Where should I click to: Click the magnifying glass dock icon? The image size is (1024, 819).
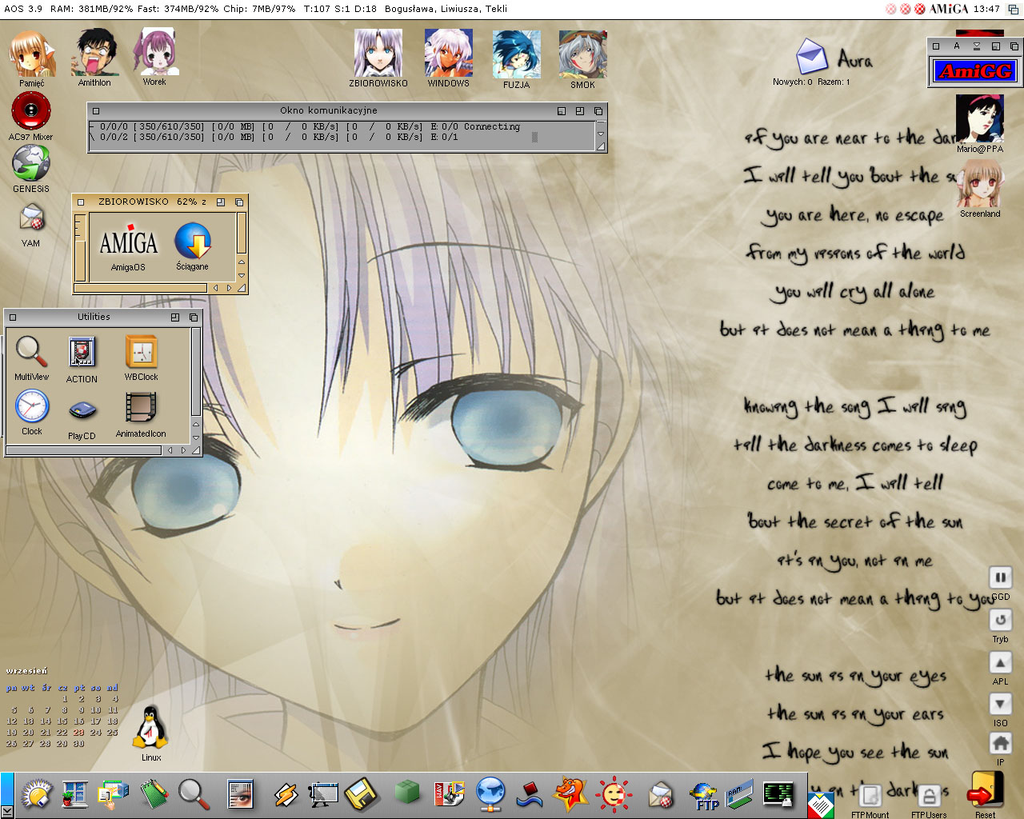tap(193, 794)
